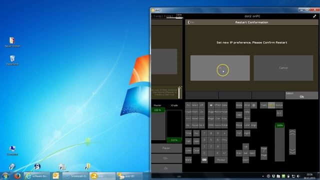The image size is (320, 180).
Task: Click the eye-icon View key
Action: tap(211, 105)
